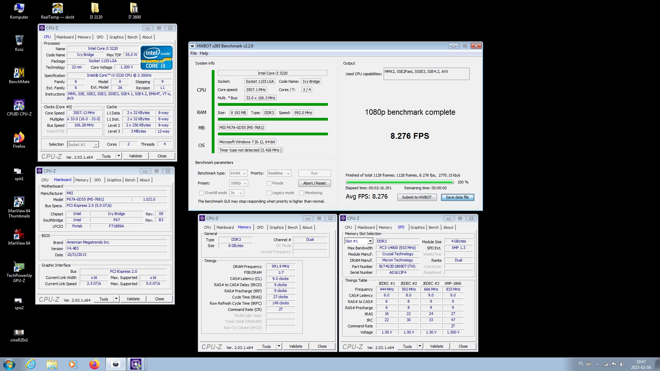Toggle the Pmode checkbox

click(x=269, y=183)
